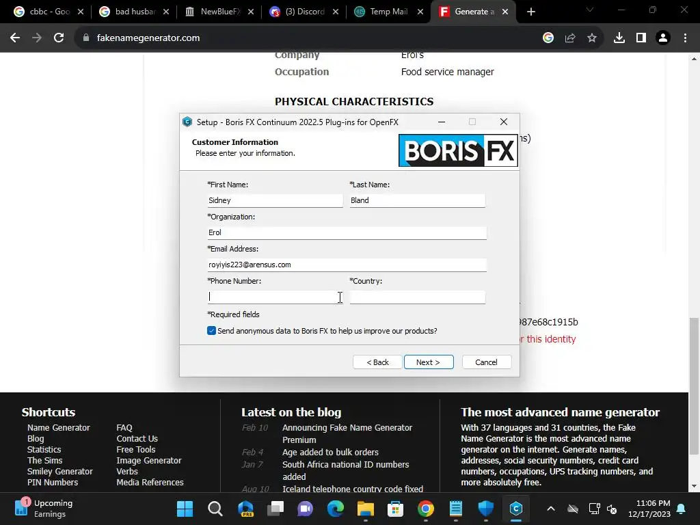Open the Boris FX installer taskbar icon
Image resolution: width=700 pixels, height=525 pixels.
(516, 509)
